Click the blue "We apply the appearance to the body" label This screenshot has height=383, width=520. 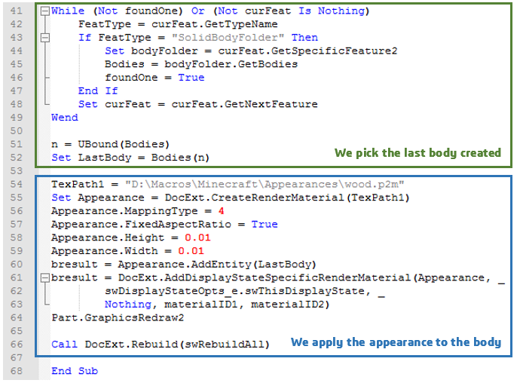pyautogui.click(x=396, y=342)
